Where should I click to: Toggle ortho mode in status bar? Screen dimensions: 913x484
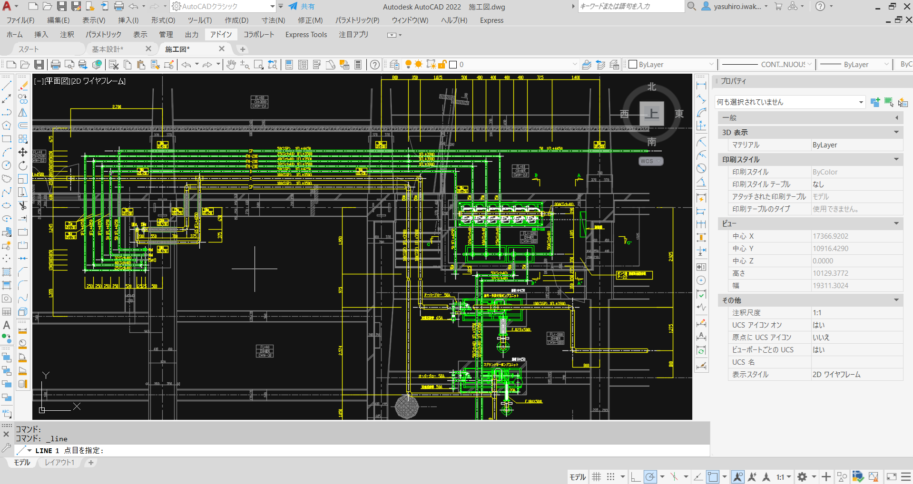pos(636,476)
